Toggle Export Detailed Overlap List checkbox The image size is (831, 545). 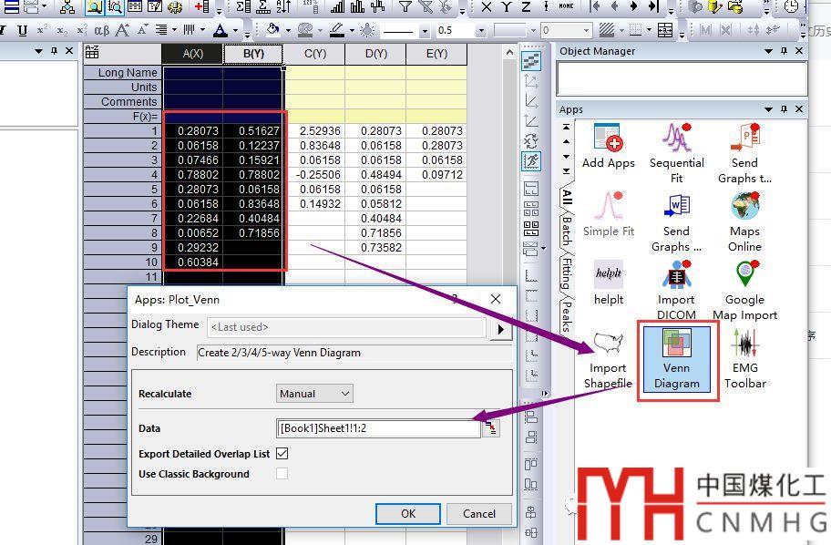tap(282, 453)
